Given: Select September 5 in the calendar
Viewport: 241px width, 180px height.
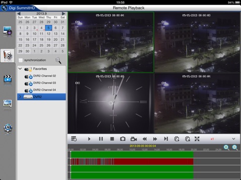Looking at the screenshot, I should pyautogui.click(x=49, y=28).
